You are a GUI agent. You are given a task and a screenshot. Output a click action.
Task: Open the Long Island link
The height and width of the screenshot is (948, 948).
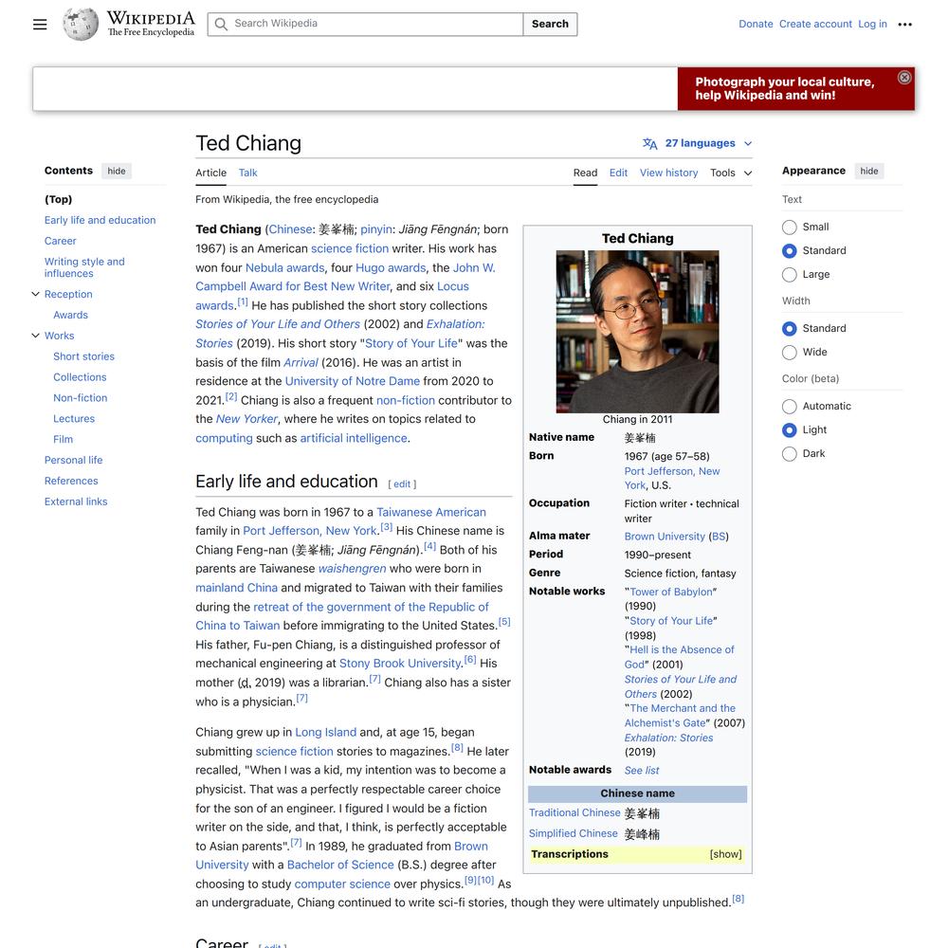325,733
